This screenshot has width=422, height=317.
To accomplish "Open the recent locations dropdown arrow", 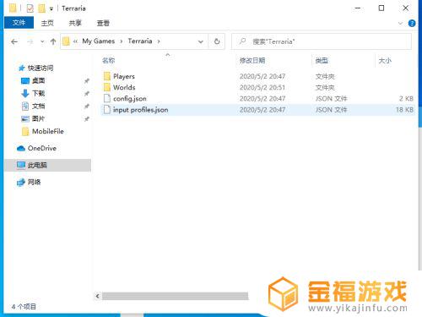I will point(42,41).
